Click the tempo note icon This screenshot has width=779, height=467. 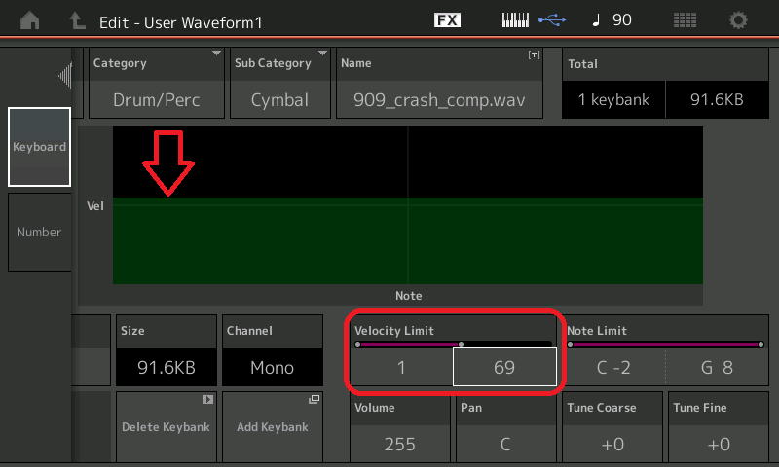596,20
